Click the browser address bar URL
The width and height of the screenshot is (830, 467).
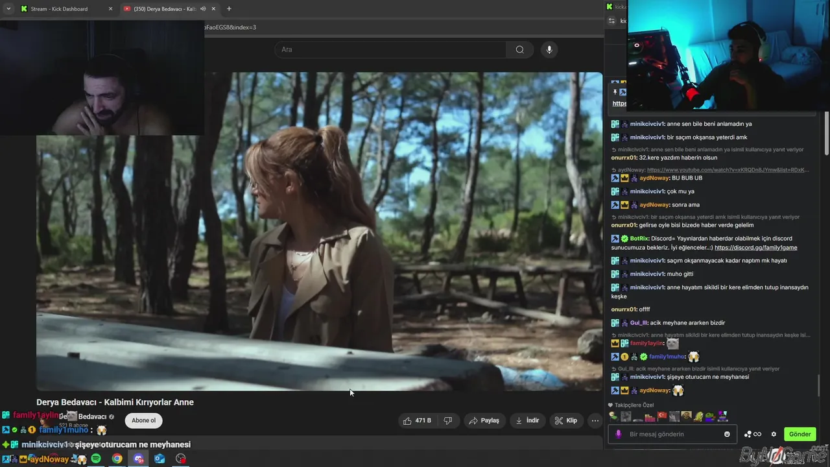(230, 27)
